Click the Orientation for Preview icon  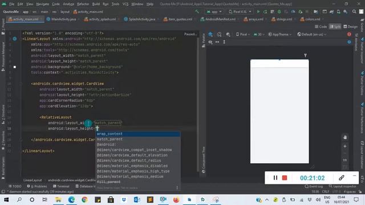(x=219, y=34)
